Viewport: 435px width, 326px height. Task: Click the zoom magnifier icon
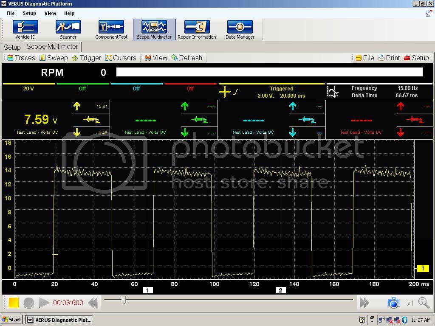tap(424, 303)
